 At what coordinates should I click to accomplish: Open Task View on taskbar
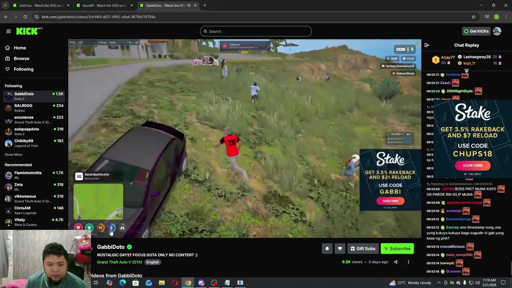click(96, 283)
